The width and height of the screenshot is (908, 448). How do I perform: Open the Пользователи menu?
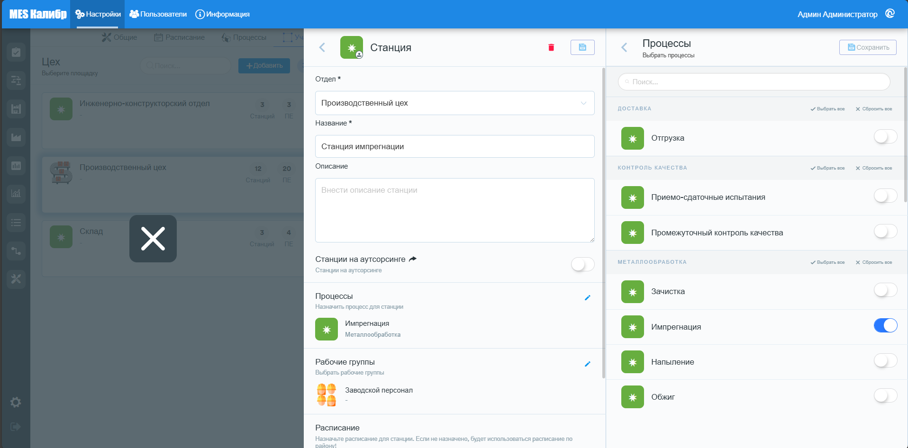[158, 14]
